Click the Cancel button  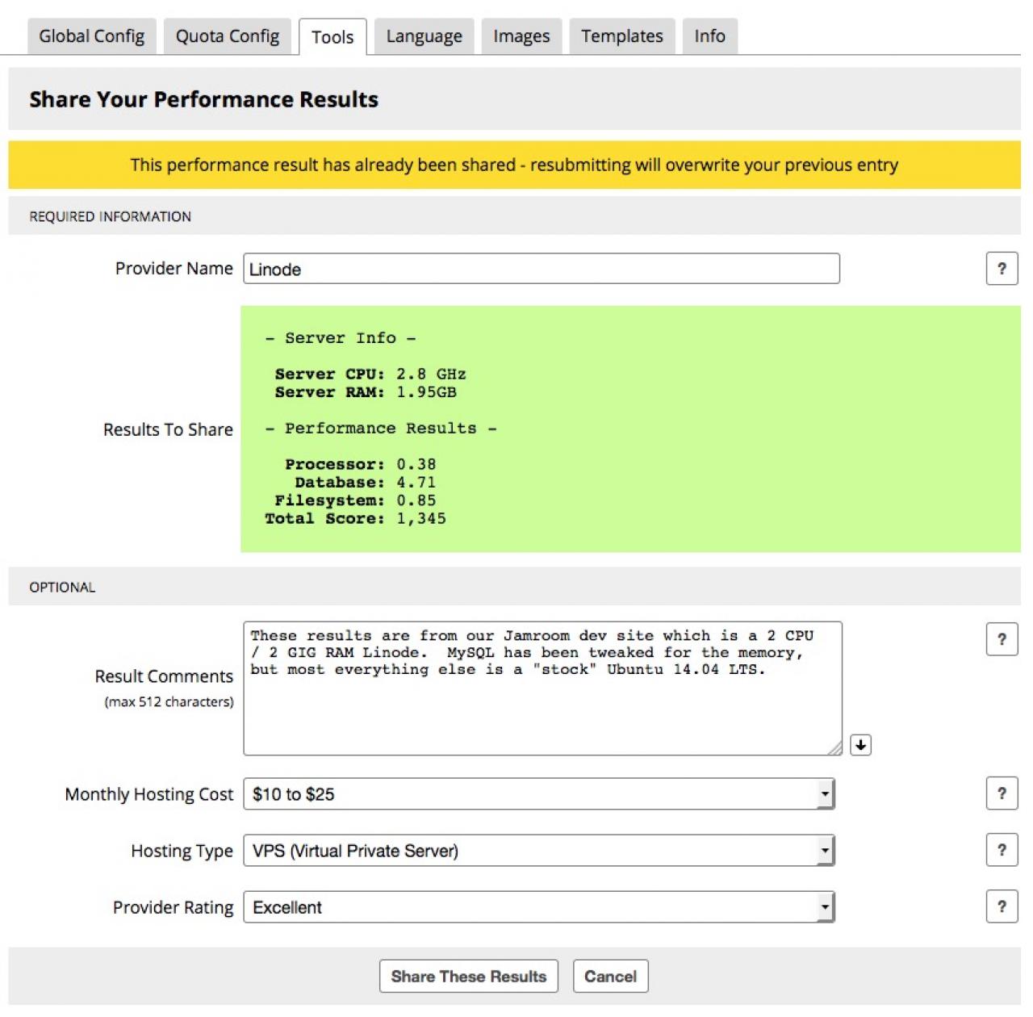point(610,977)
